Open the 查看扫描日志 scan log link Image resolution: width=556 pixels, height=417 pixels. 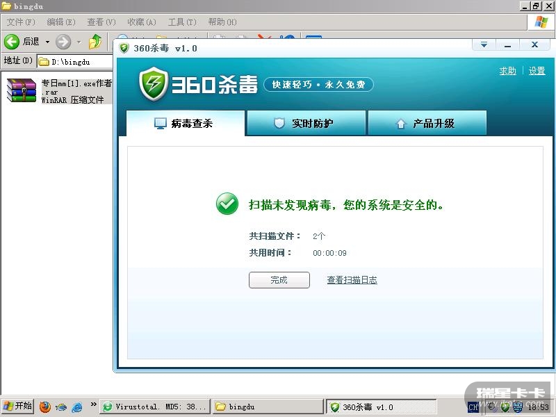click(352, 280)
